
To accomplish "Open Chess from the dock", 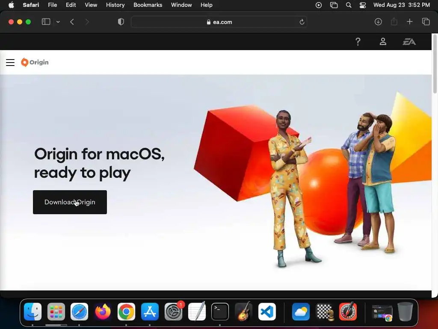I will click(x=325, y=312).
